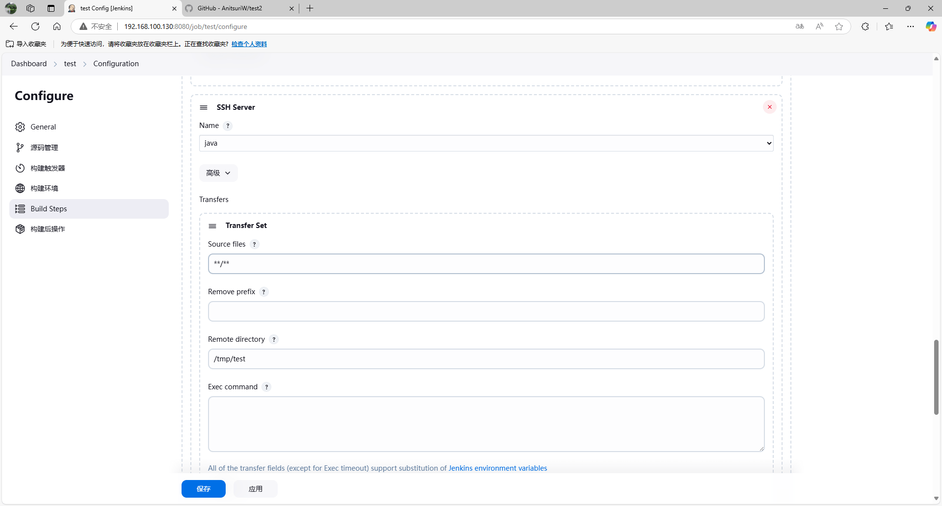Navigate to Dashboard in breadcrumb
This screenshot has width=942, height=506.
pyautogui.click(x=29, y=64)
